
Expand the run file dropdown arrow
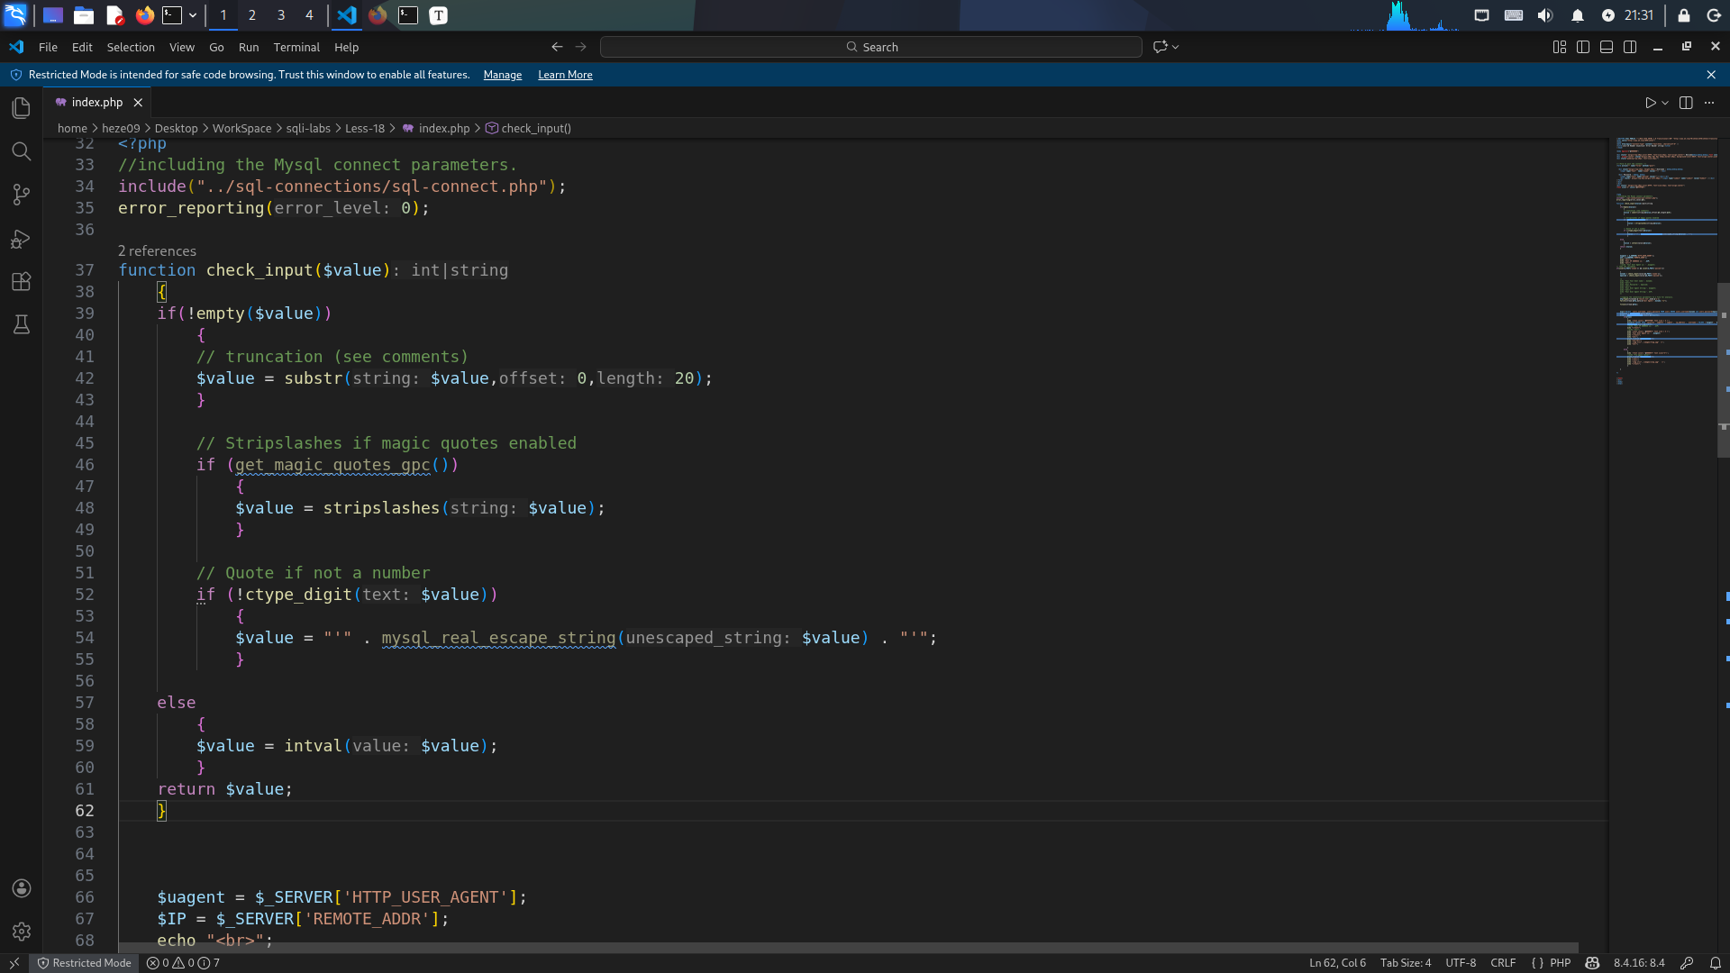(x=1665, y=103)
